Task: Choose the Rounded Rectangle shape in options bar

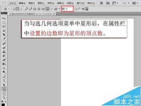Action: click(x=39, y=9)
